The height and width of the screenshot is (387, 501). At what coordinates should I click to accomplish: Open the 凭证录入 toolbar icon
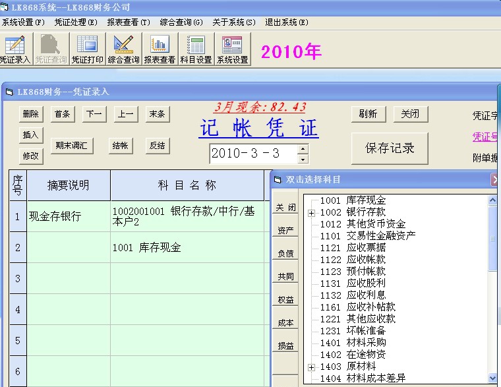click(15, 49)
